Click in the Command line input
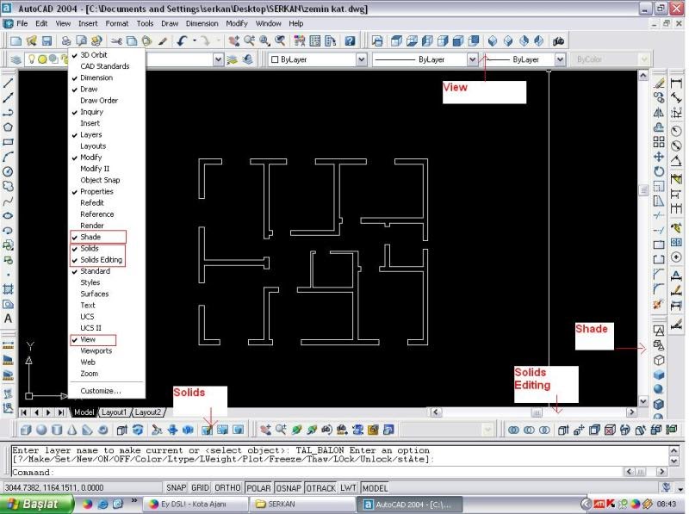 [x=314, y=473]
